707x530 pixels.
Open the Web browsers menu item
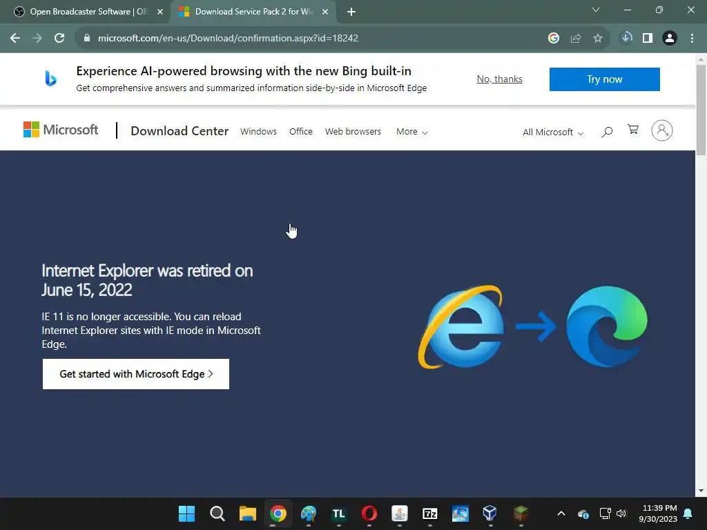click(x=353, y=132)
